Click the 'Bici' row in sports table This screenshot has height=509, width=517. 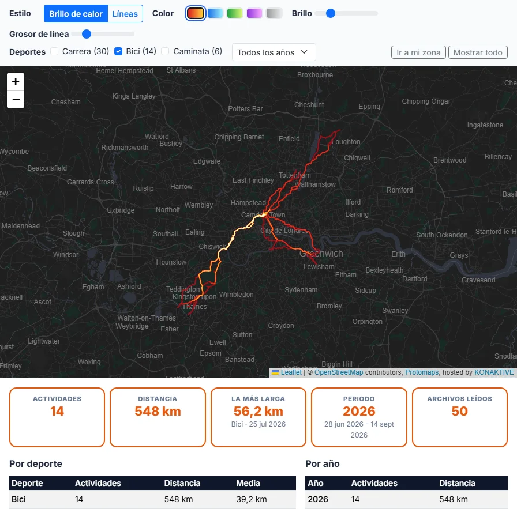(152, 499)
